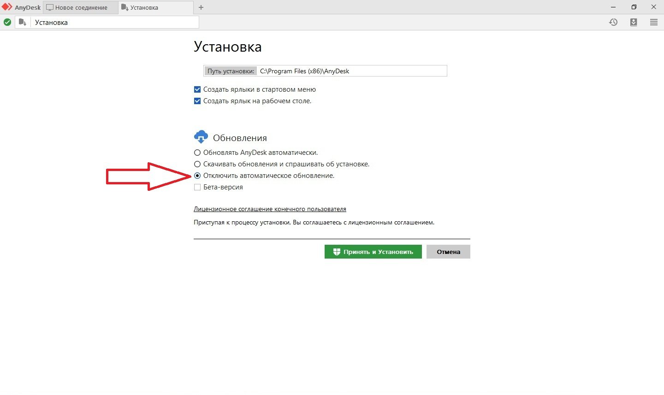664x395 pixels.
Task: Click the Установка page heading
Action: pos(228,47)
